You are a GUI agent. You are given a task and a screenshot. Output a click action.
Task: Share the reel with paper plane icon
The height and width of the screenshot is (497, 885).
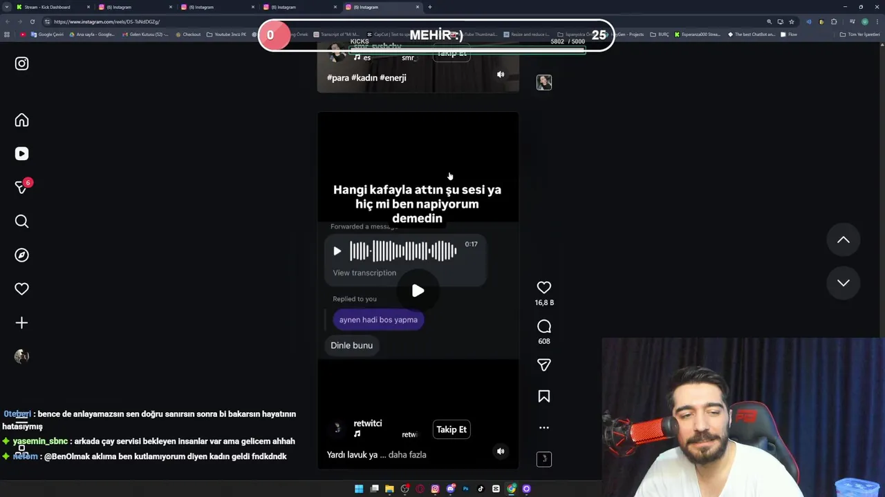544,364
